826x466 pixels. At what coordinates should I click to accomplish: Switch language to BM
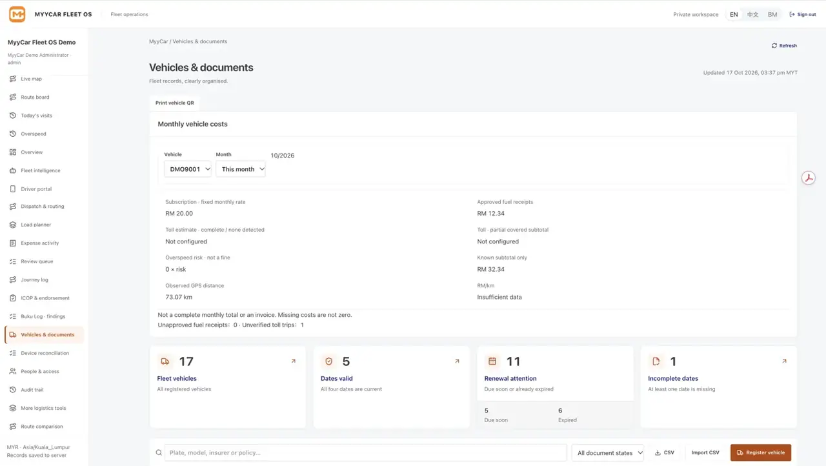(772, 14)
